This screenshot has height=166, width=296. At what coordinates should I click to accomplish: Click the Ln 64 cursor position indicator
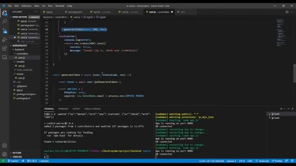pyautogui.click(x=212, y=161)
